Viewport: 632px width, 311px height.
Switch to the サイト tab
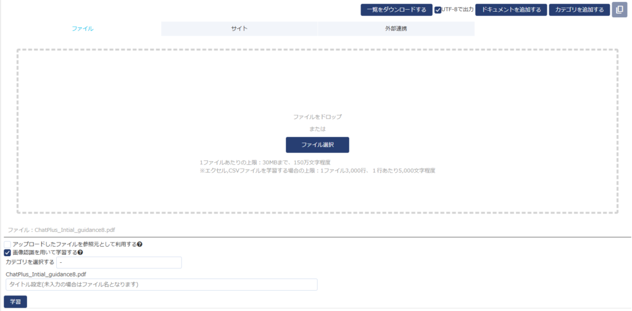(x=239, y=29)
